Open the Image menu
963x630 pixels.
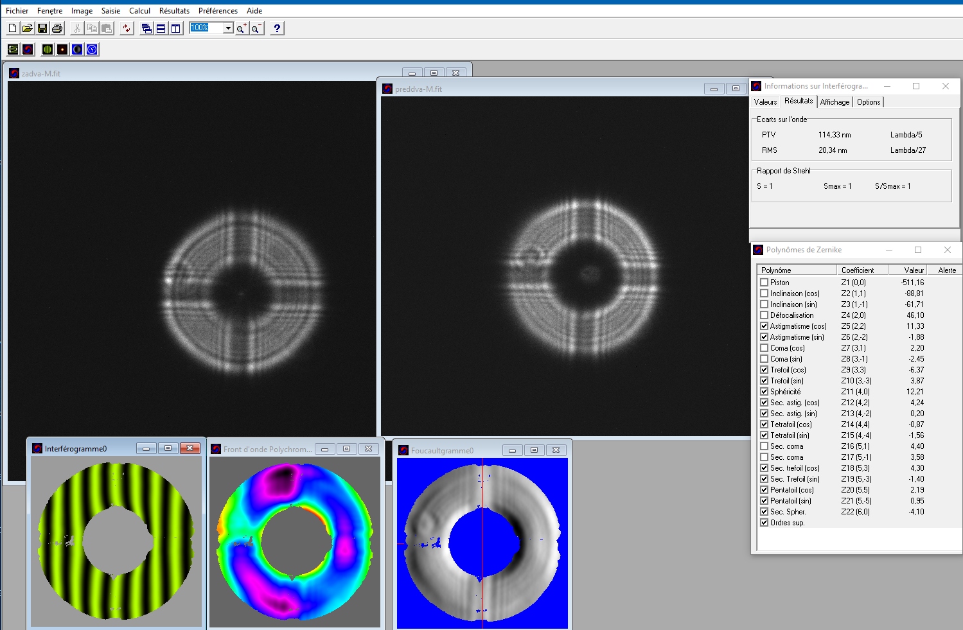tap(82, 11)
